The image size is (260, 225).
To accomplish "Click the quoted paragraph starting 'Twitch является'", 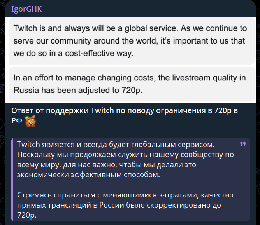I will (x=125, y=159).
